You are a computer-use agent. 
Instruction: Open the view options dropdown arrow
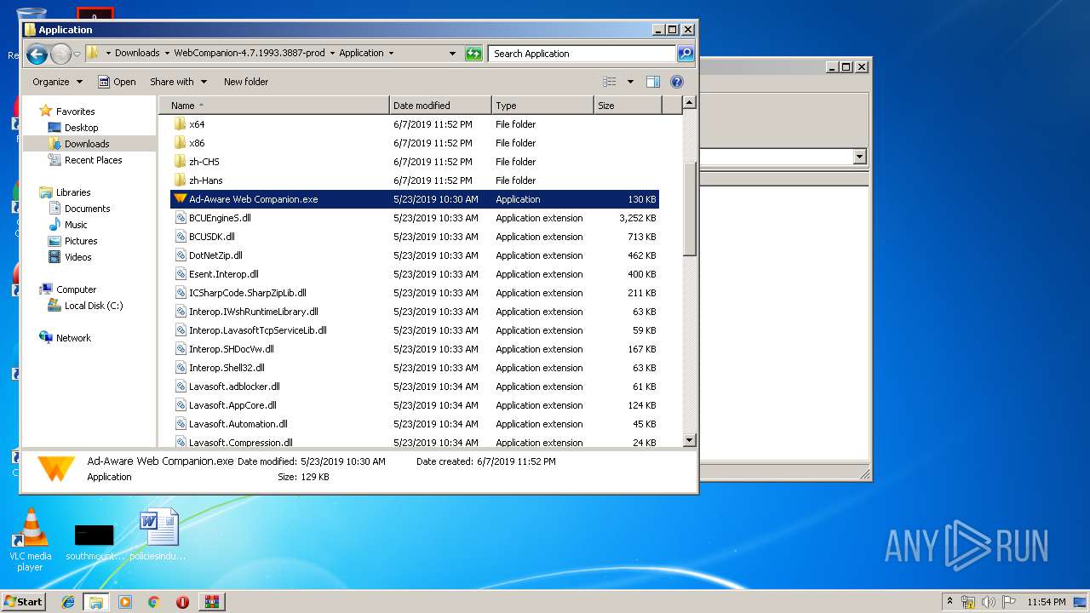point(630,82)
